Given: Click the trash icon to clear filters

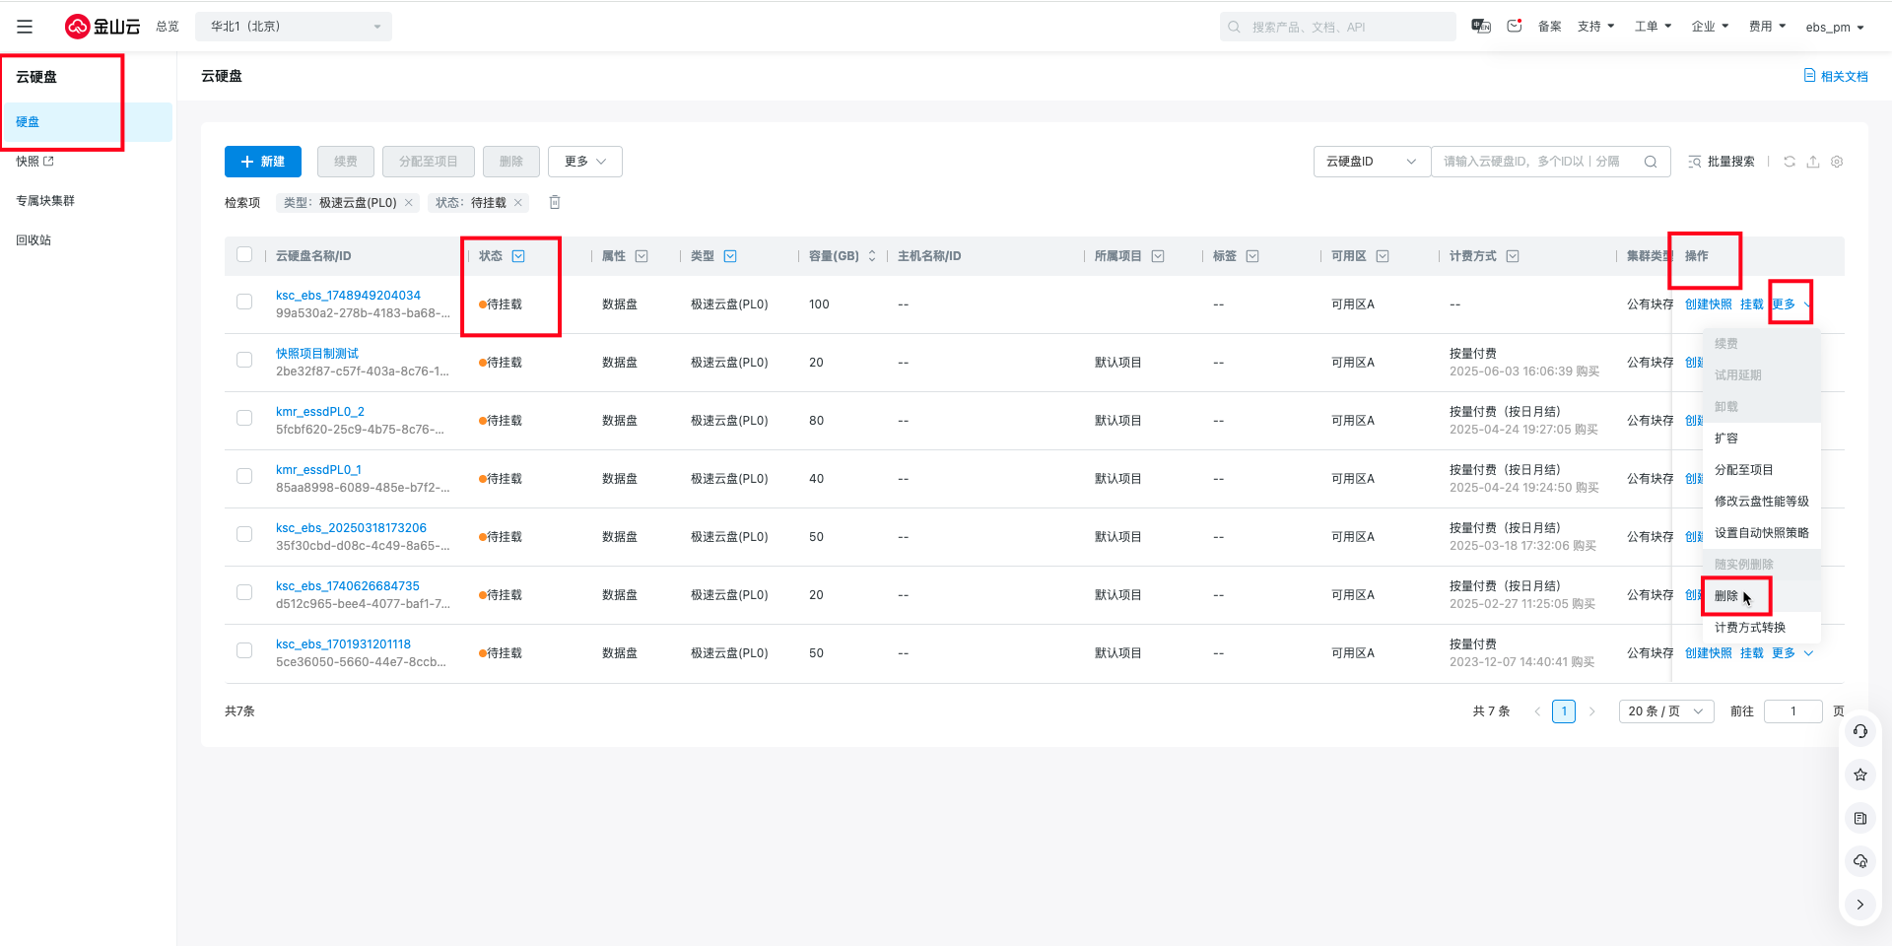Looking at the screenshot, I should click(x=555, y=202).
